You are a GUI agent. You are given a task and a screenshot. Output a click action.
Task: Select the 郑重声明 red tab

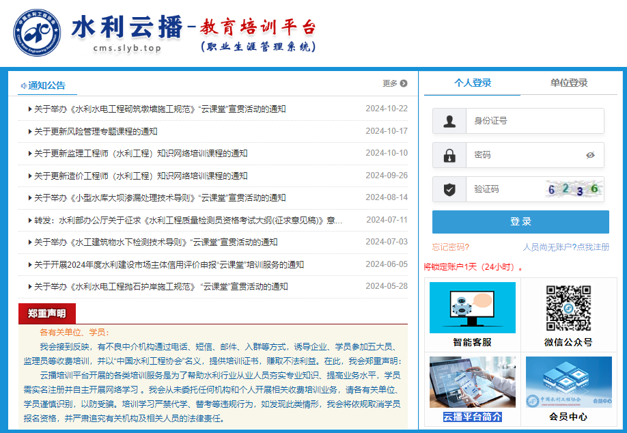tap(46, 313)
